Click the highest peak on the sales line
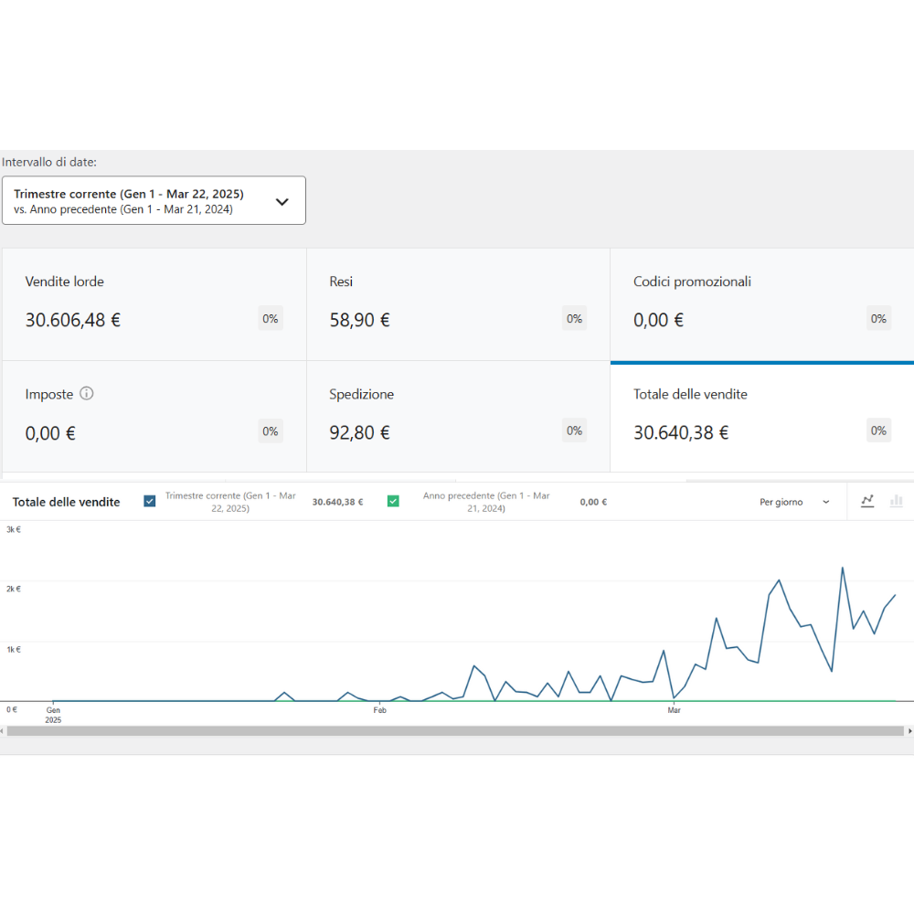 coord(842,568)
